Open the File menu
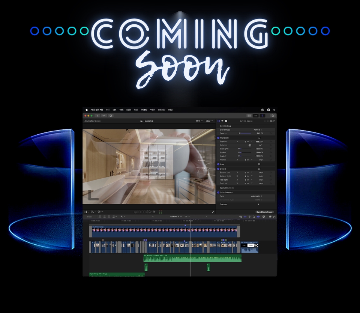 (108, 110)
